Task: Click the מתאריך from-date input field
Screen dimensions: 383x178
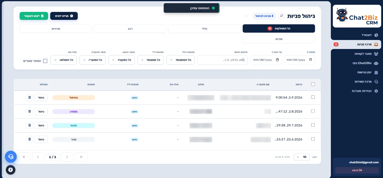Action: click(299, 60)
